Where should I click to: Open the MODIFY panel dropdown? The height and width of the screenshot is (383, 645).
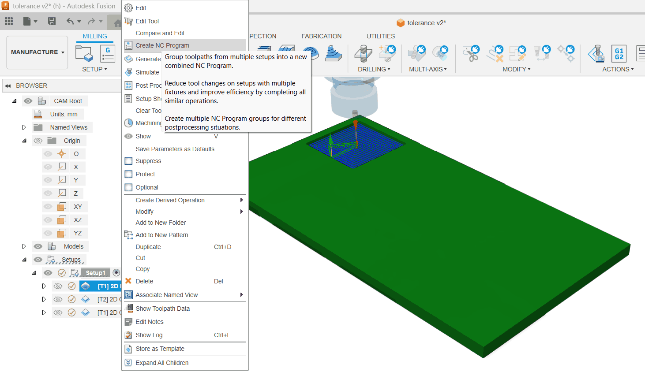pos(517,69)
